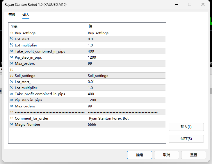The image size is (212, 164).
Task: Select the Comment_for_order variable name
Action: 32,118
